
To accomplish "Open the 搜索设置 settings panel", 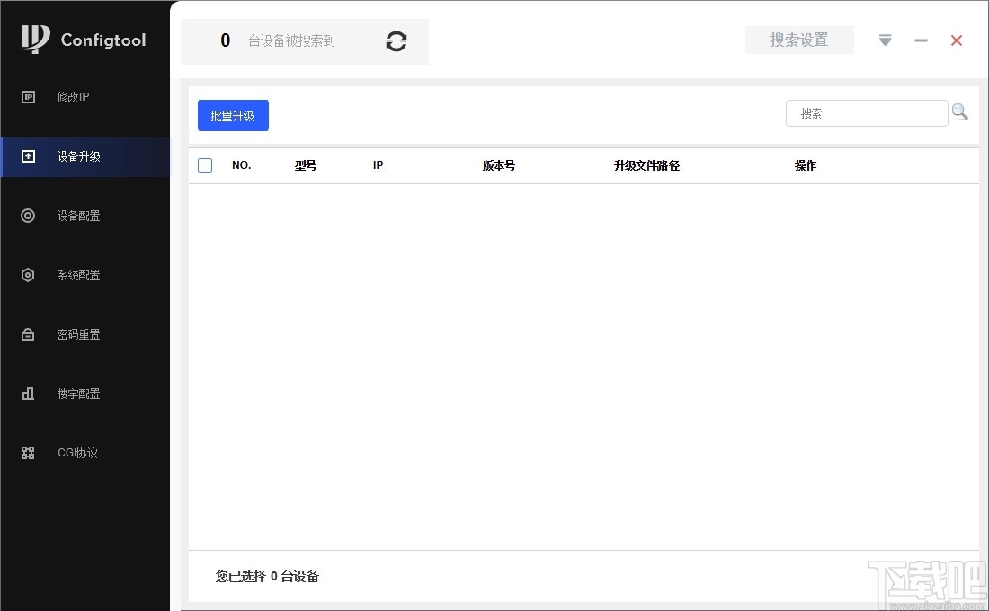I will click(x=799, y=40).
